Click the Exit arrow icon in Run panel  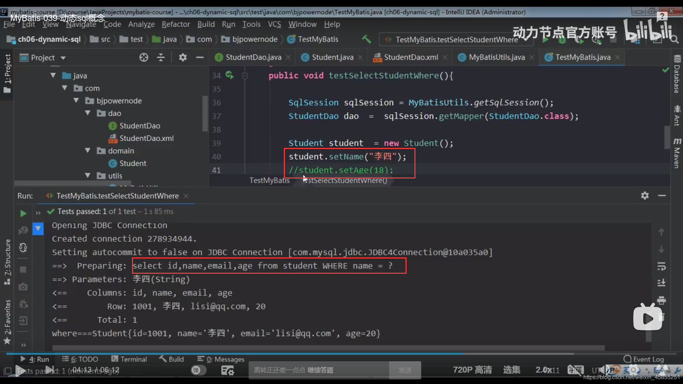pos(23,321)
